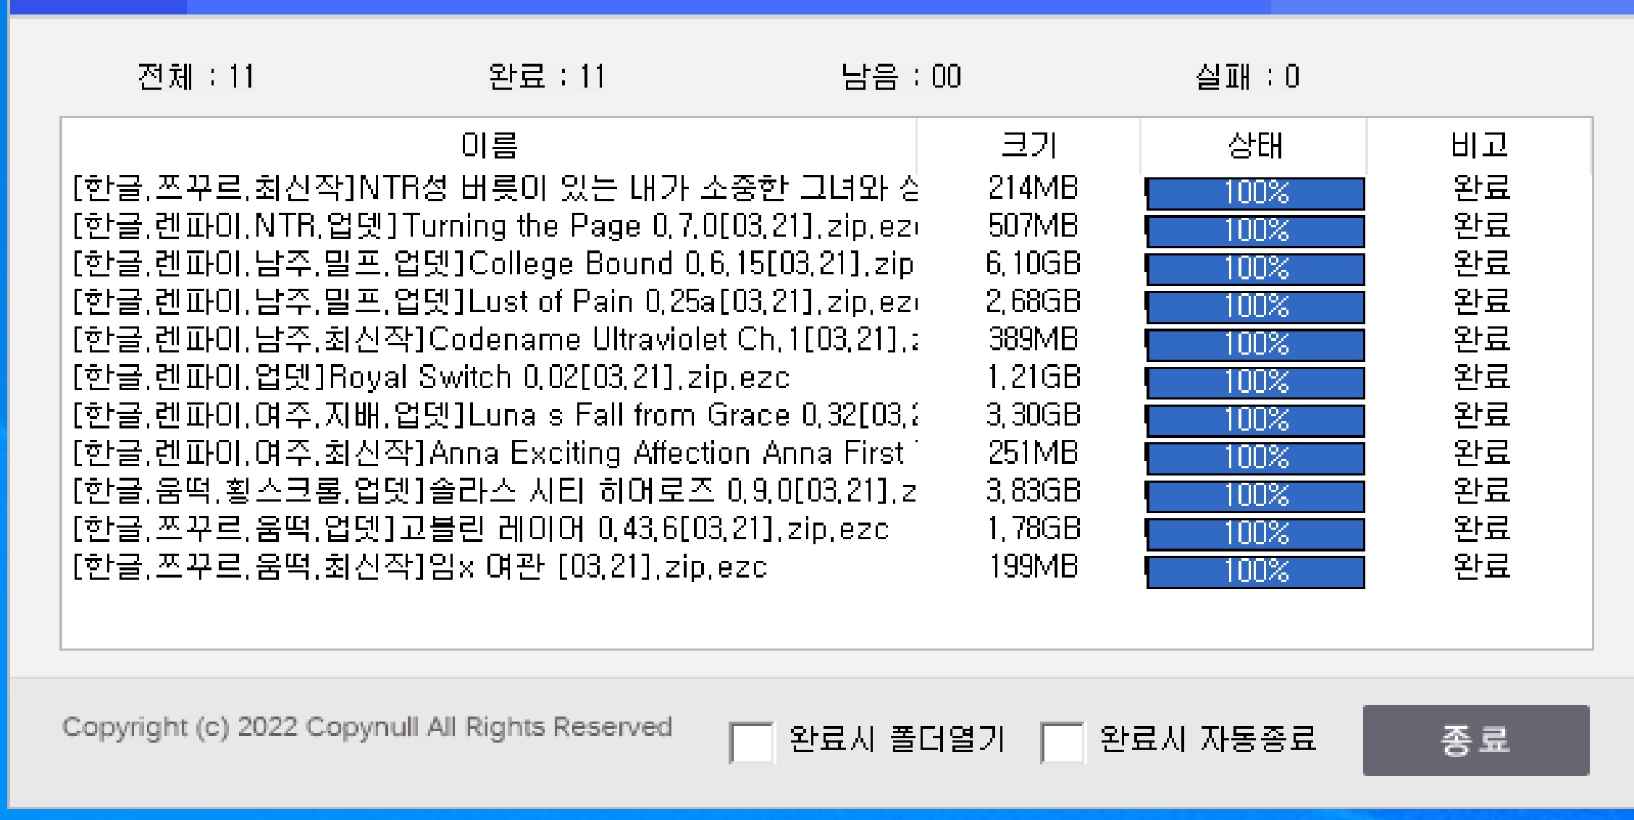This screenshot has height=820, width=1634.
Task: Click the 비고 column header
Action: click(x=1479, y=145)
